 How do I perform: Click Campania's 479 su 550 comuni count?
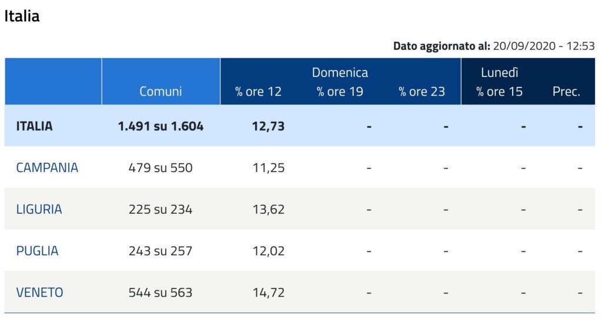[160, 167]
